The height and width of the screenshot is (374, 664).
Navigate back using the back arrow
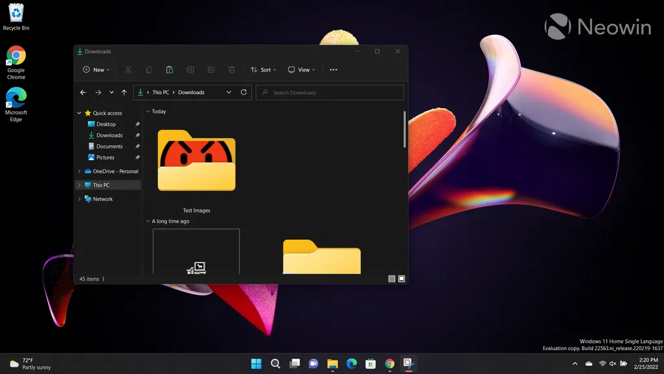point(83,93)
